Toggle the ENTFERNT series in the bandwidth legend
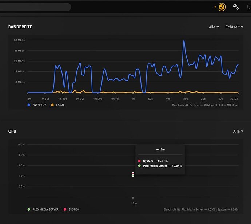The width and height of the screenshot is (251, 224). point(37,105)
